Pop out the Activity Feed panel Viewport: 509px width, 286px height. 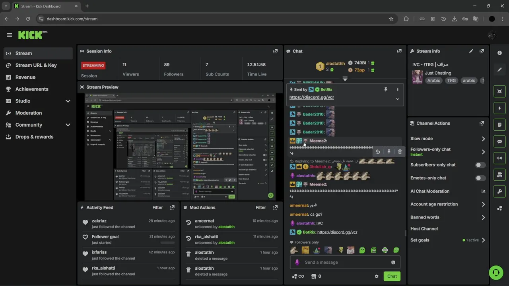coord(172,207)
